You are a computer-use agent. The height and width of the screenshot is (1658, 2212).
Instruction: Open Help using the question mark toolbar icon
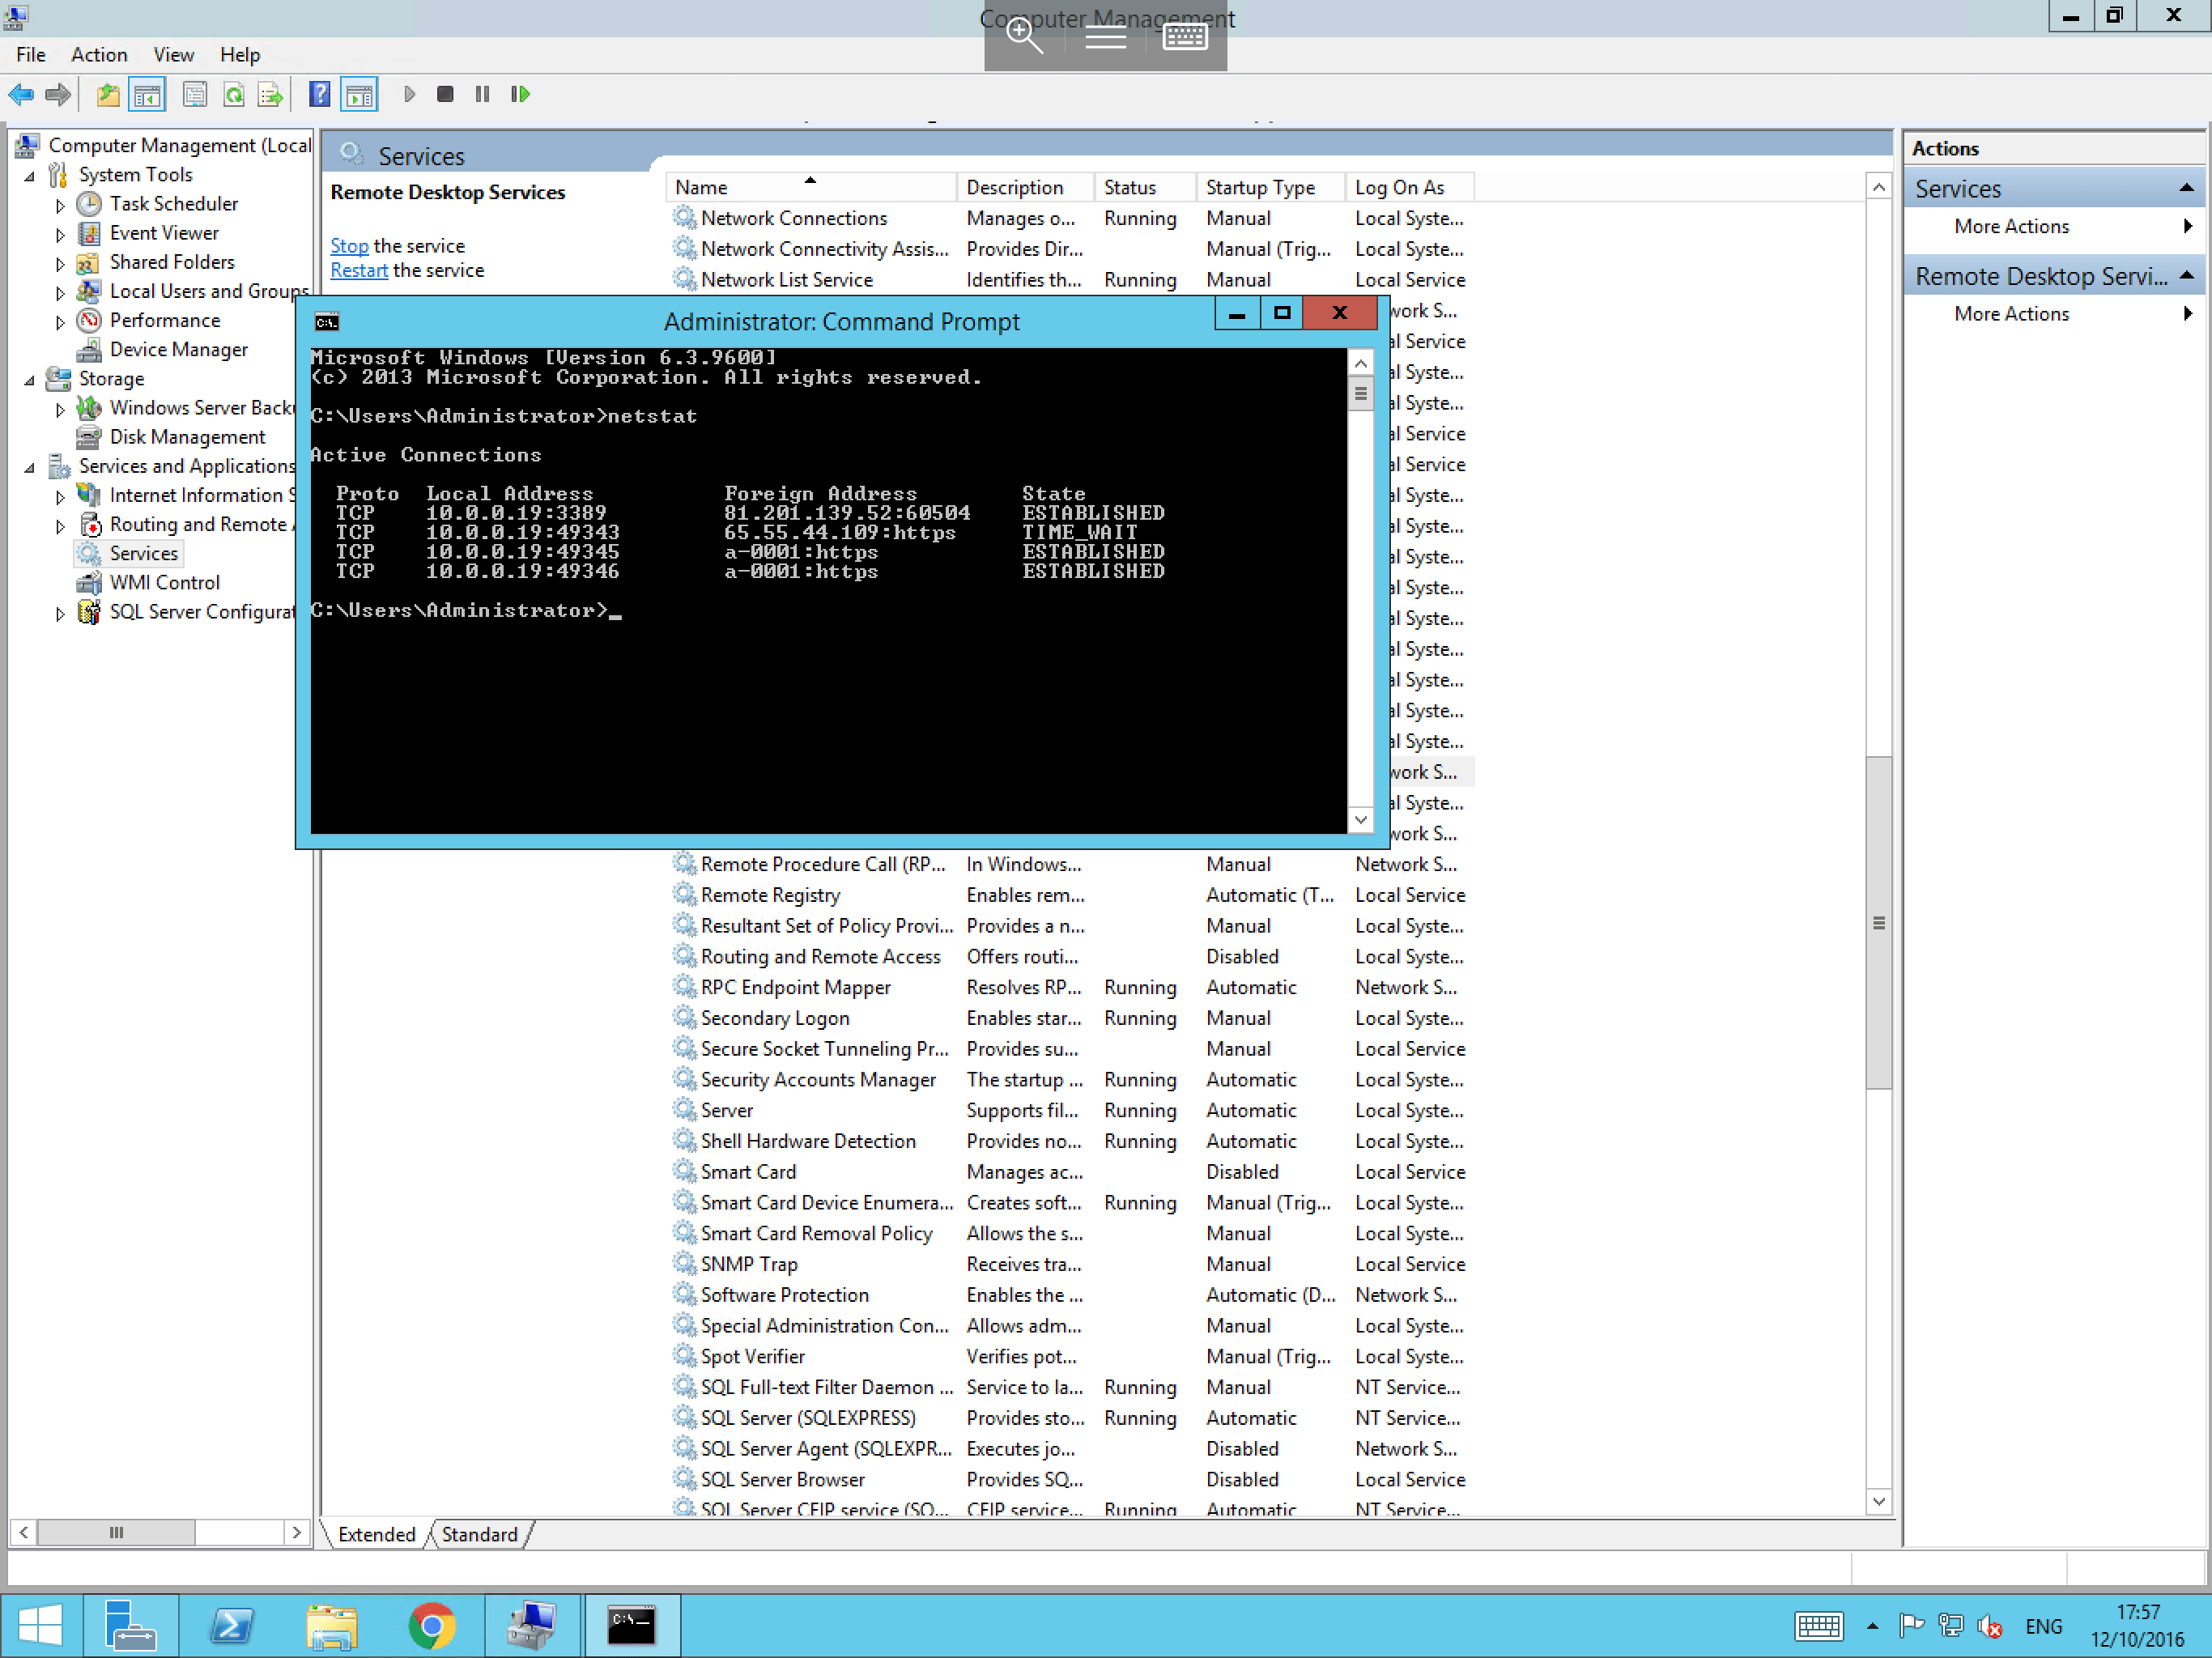318,94
